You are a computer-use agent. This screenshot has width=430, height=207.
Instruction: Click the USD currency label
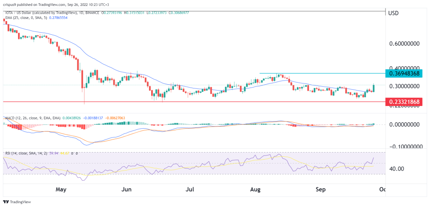click(x=393, y=13)
